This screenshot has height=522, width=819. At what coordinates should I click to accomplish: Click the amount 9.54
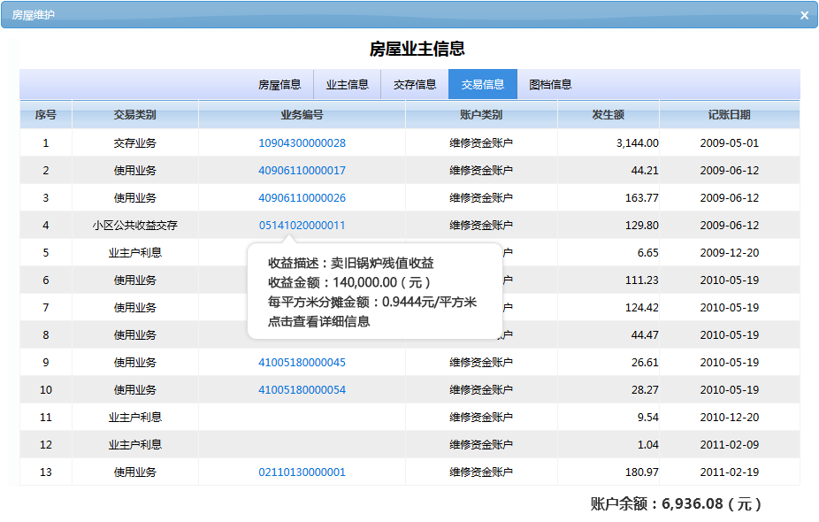click(x=647, y=418)
